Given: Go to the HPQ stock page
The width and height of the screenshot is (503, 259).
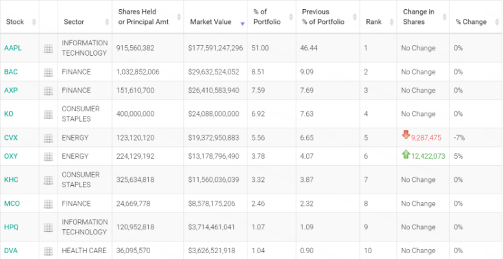Looking at the screenshot, I should point(12,227).
